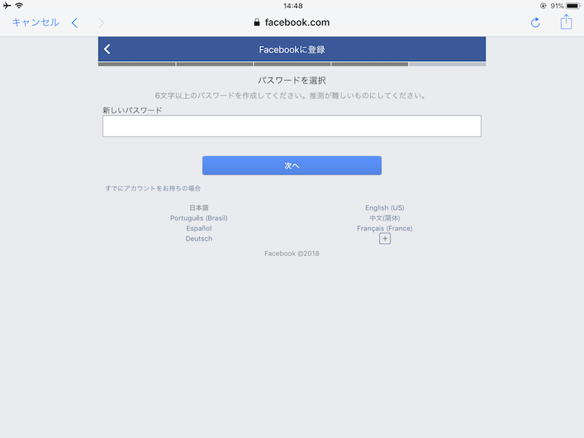
Task: Click the Safari forward chevron
Action: [x=101, y=23]
